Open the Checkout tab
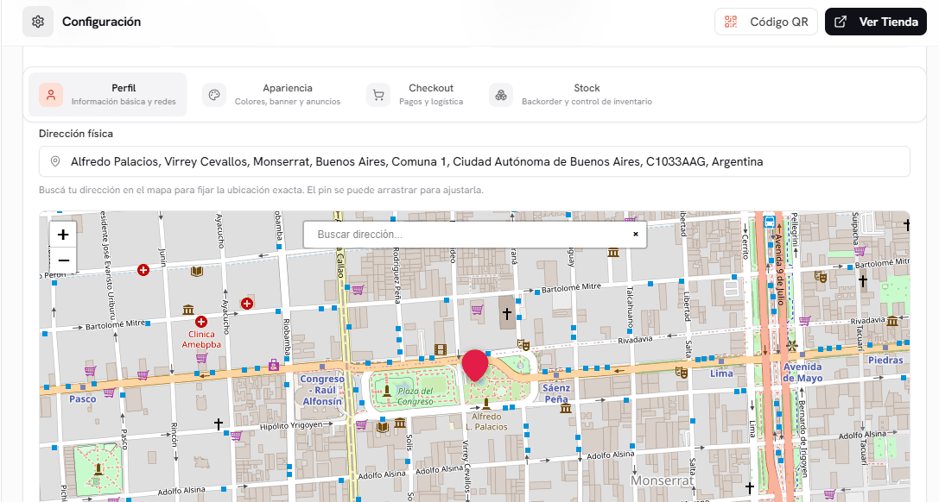The image size is (939, 502). click(x=416, y=94)
